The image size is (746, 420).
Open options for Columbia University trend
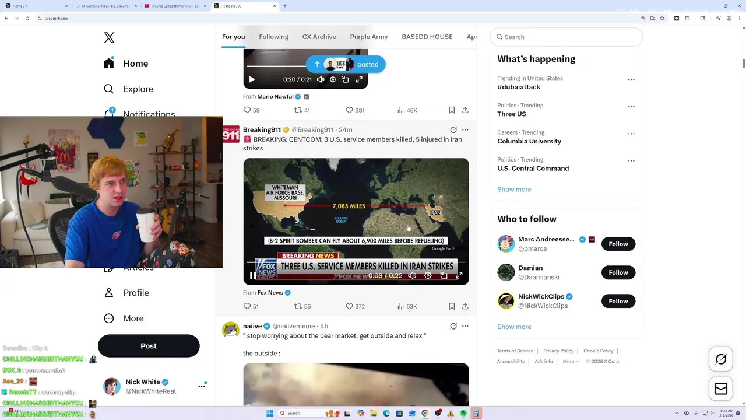click(x=631, y=134)
